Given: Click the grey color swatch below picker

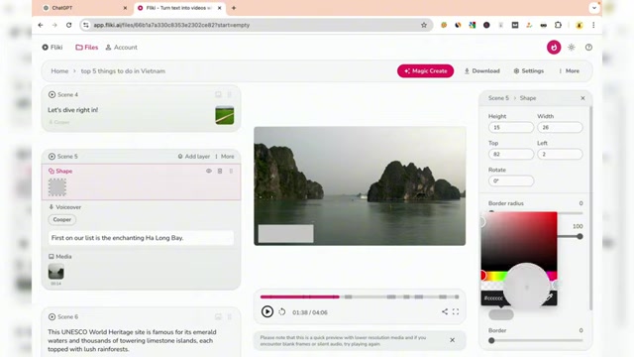Looking at the screenshot, I should click(501, 314).
